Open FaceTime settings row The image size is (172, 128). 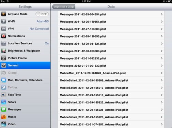(25, 95)
